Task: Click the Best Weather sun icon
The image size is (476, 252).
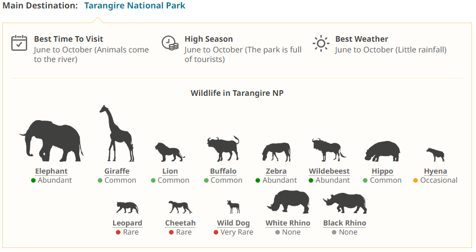Action: point(321,43)
